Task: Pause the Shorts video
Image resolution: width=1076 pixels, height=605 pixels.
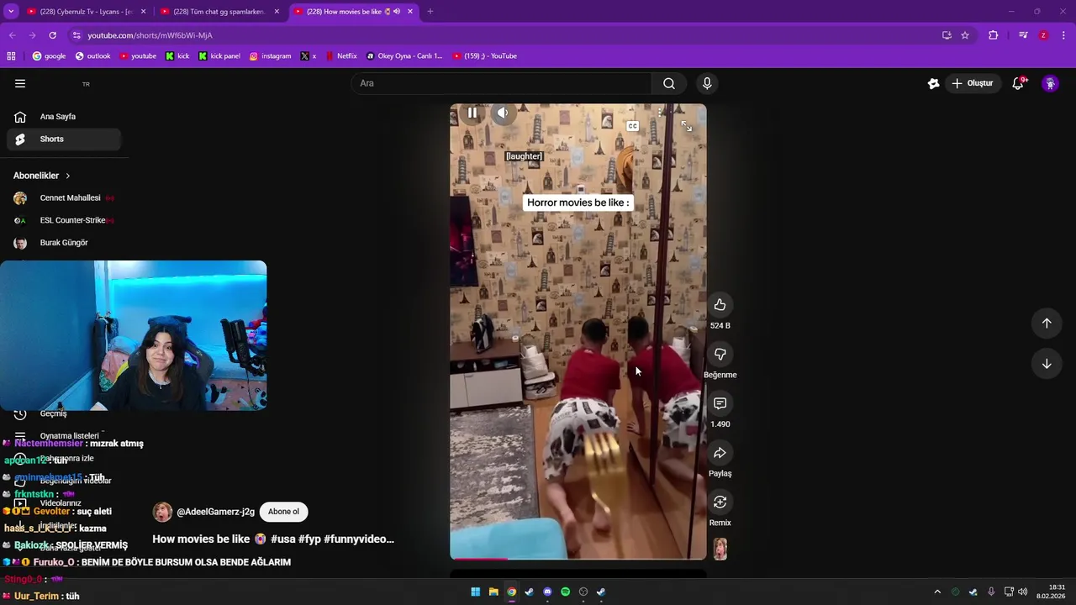Action: point(472,113)
